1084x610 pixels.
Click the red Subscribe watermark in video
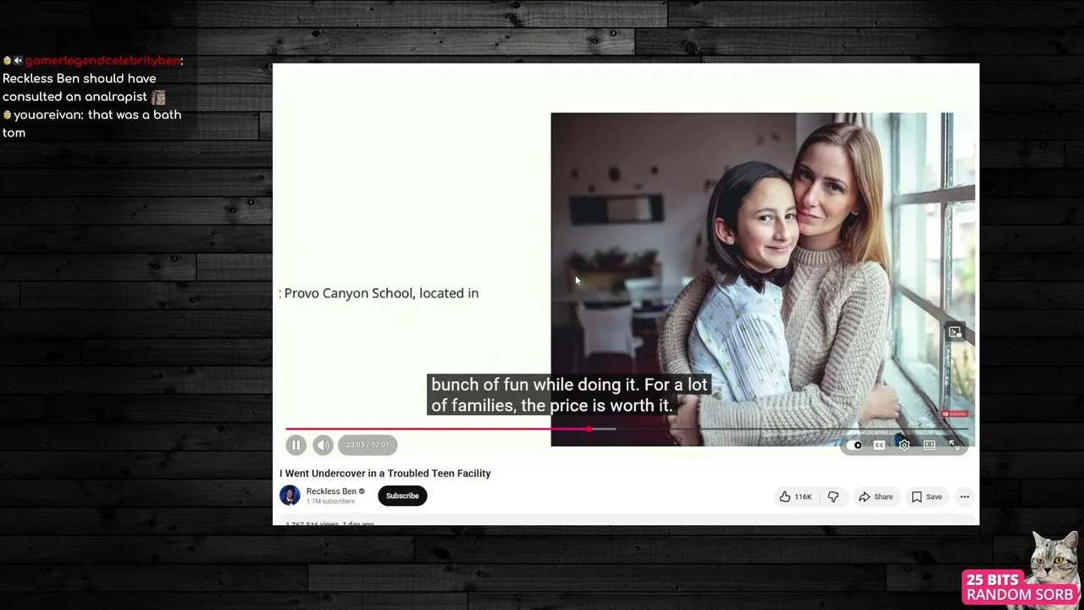[x=954, y=413]
